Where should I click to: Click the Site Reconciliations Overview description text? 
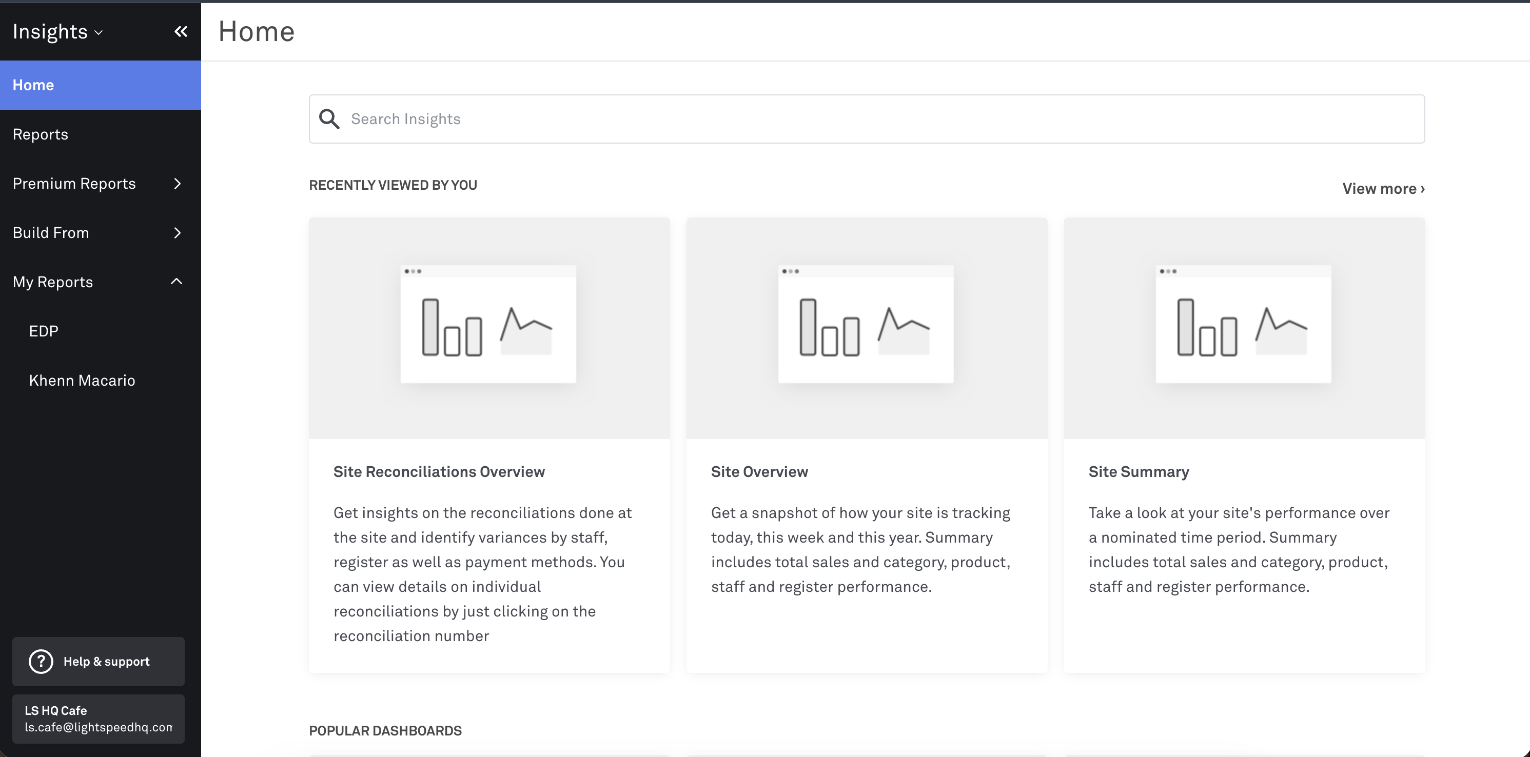click(x=483, y=574)
